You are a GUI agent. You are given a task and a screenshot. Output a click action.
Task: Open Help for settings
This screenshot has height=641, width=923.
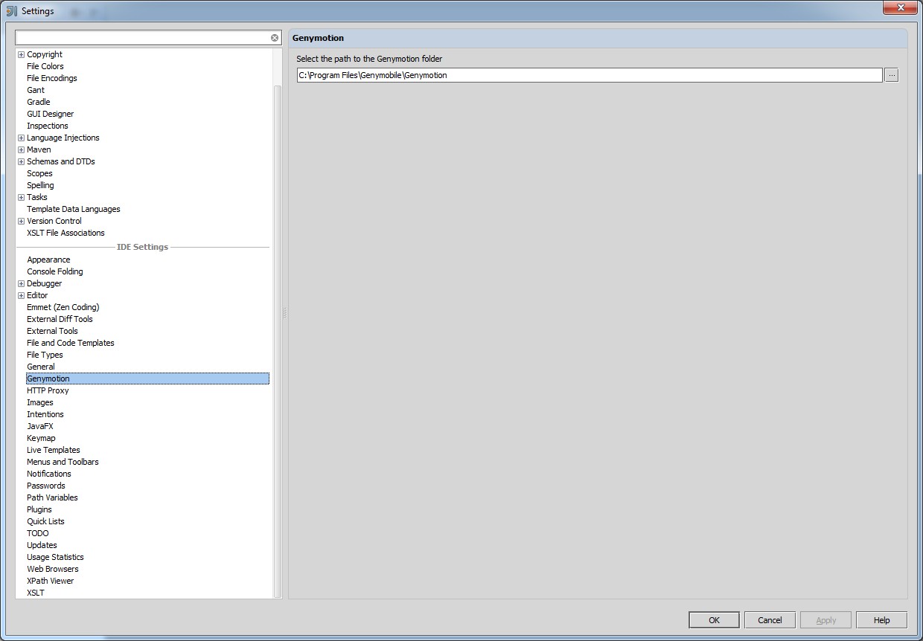tap(881, 620)
